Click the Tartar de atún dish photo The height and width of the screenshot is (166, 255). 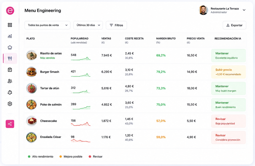[x=32, y=88]
